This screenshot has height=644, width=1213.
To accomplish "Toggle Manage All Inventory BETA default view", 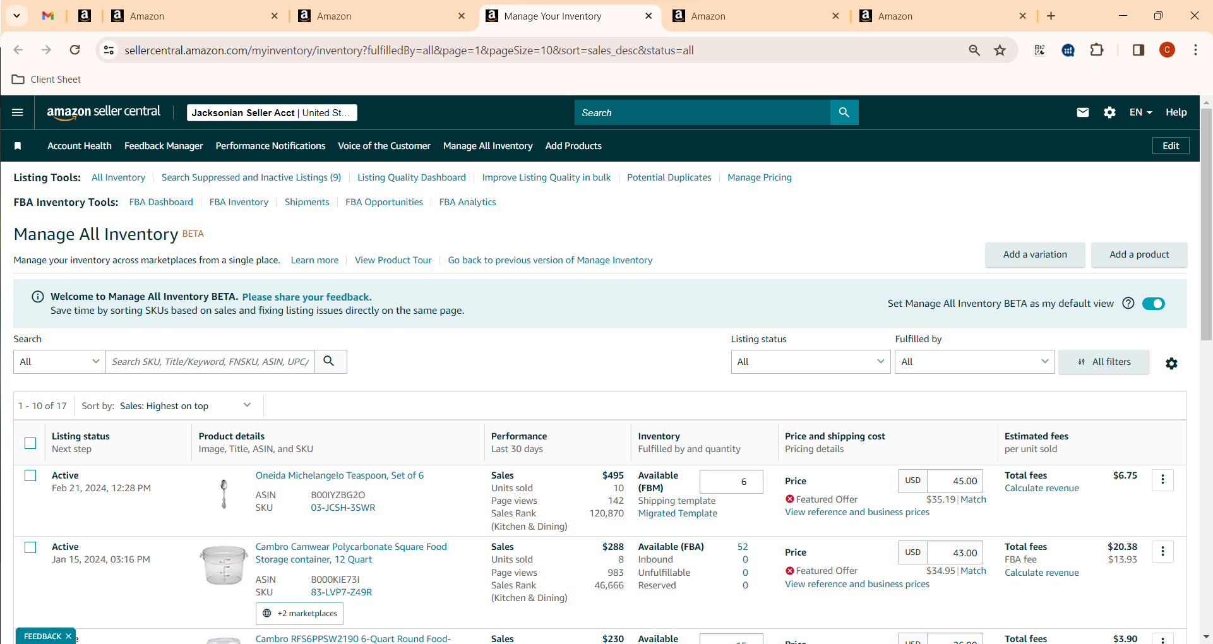I will coord(1154,304).
